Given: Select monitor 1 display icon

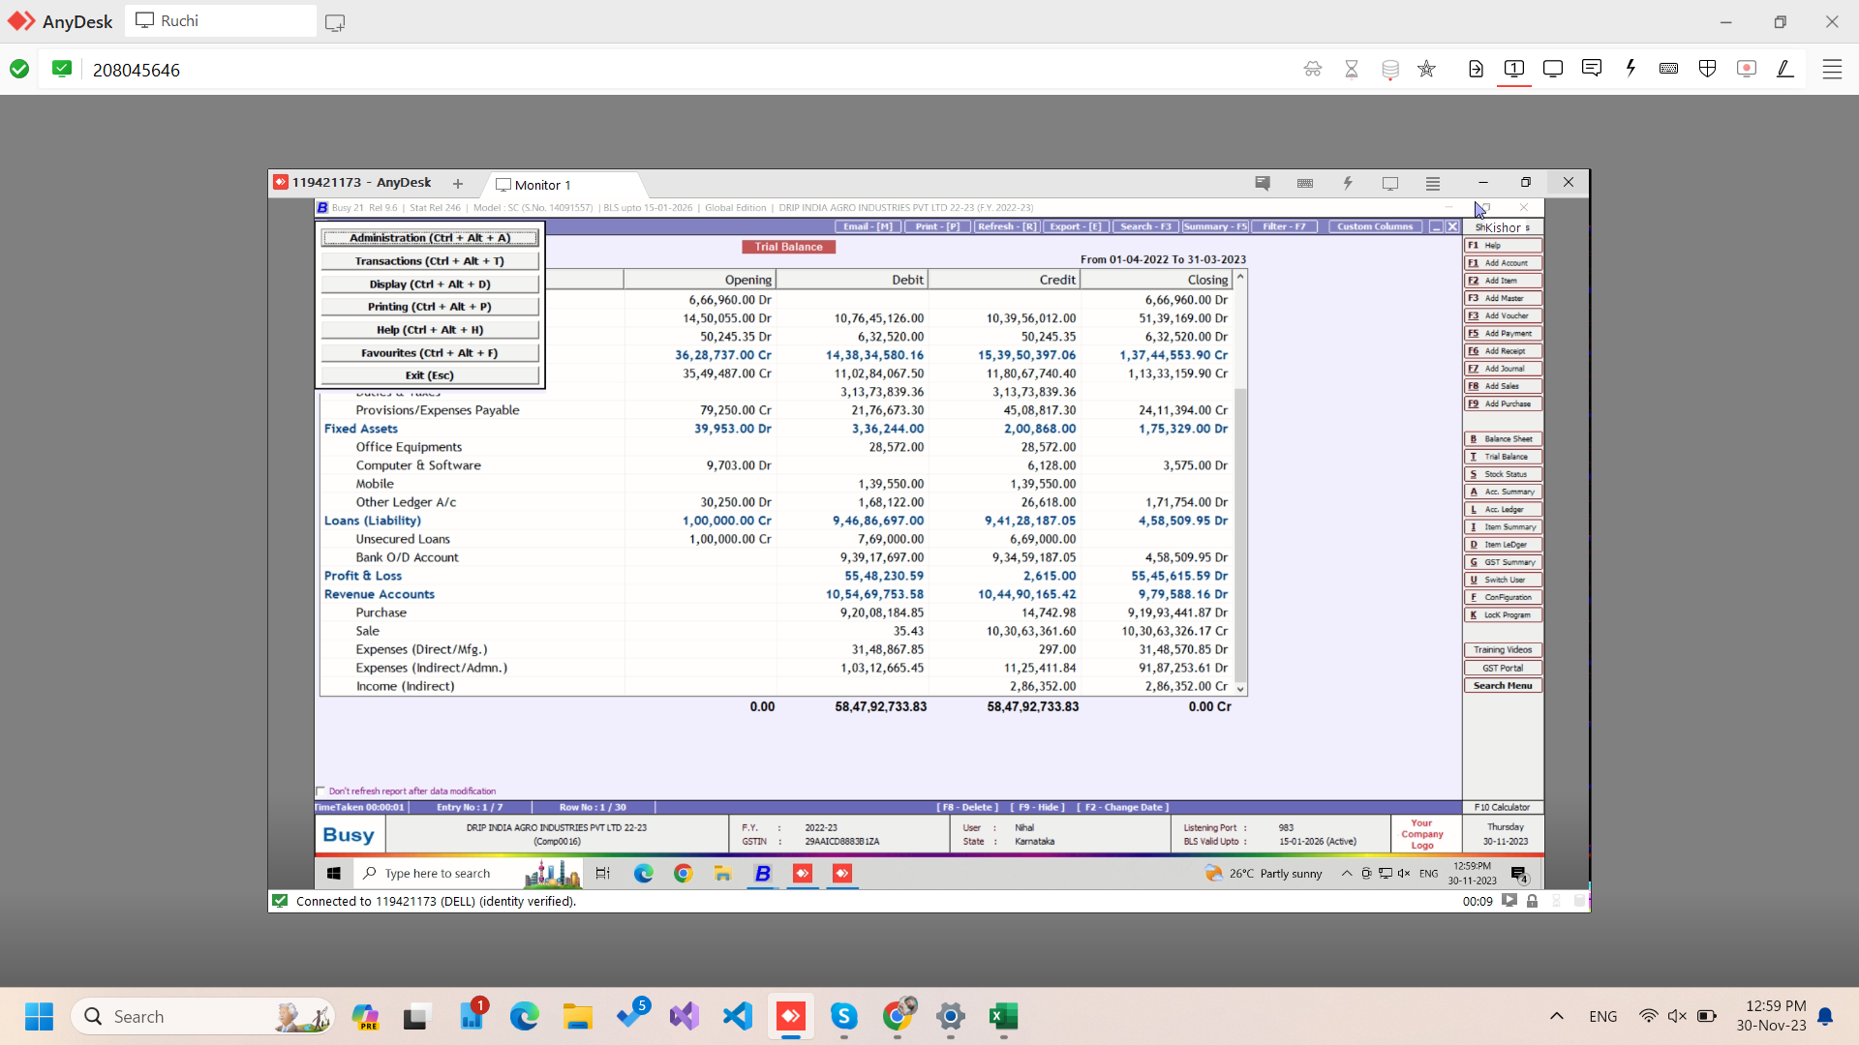Looking at the screenshot, I should click(x=1514, y=69).
